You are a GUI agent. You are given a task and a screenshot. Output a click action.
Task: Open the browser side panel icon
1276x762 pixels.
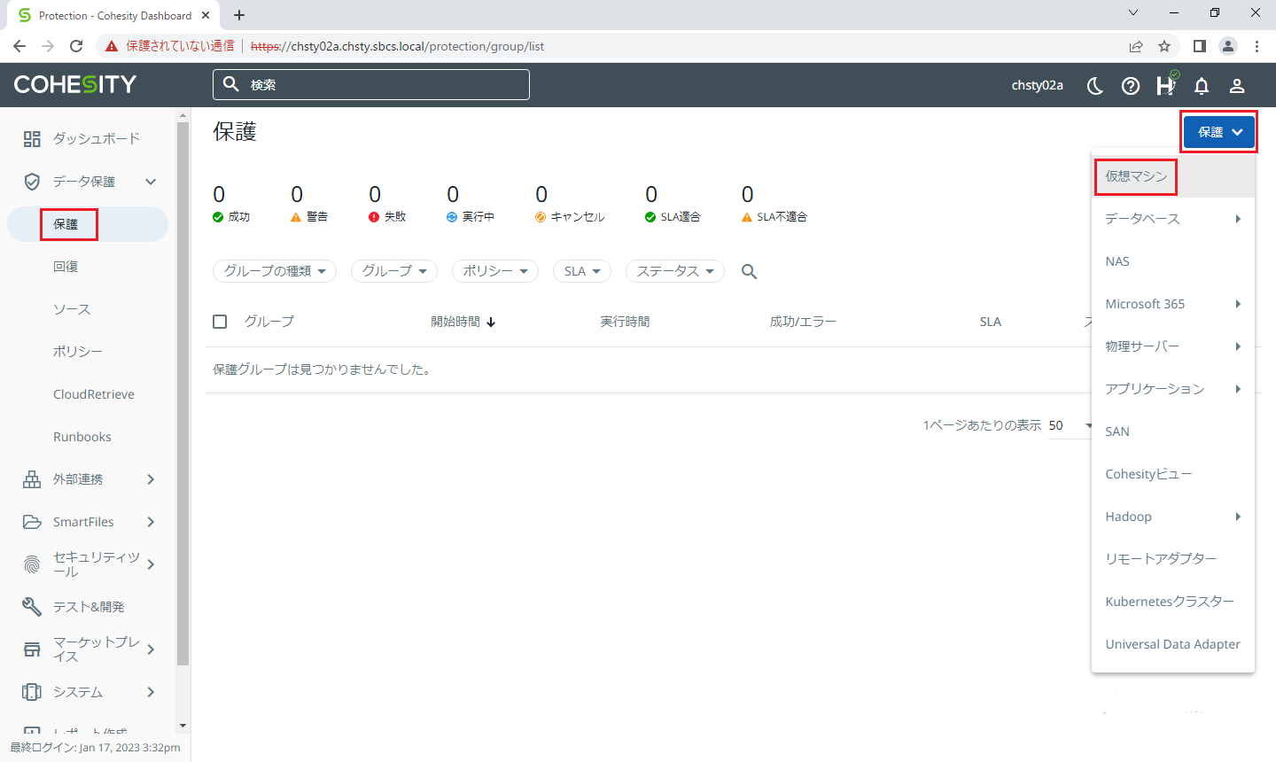pos(1199,46)
